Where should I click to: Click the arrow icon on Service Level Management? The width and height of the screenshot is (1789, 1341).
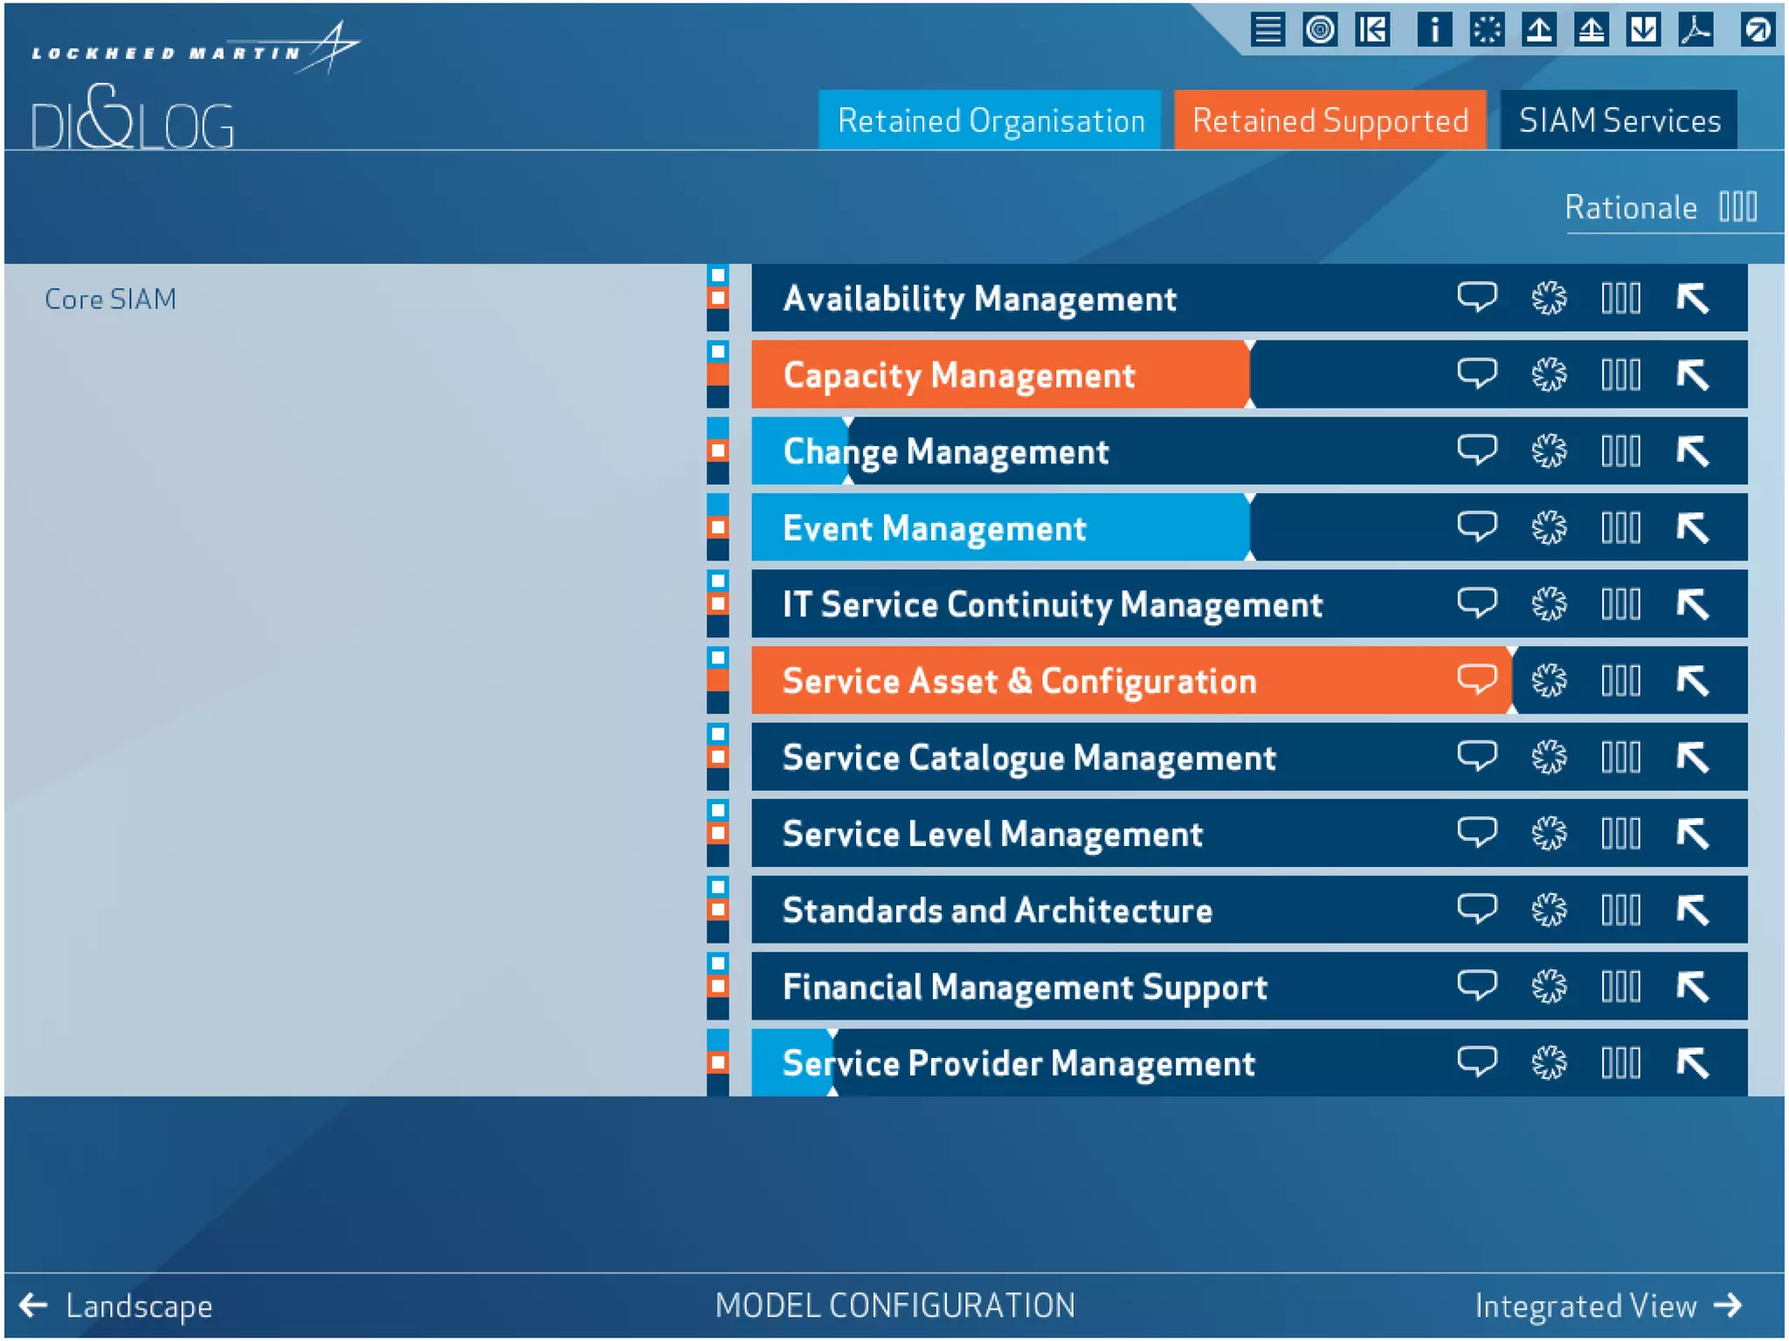point(1692,833)
